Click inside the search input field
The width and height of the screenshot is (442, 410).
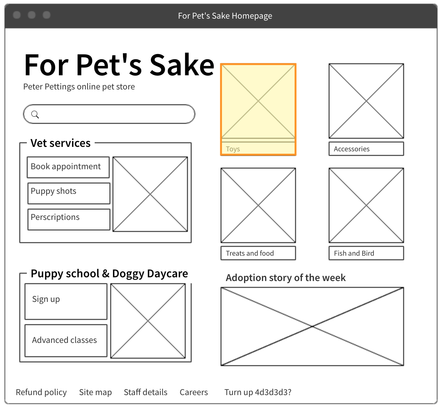point(116,114)
